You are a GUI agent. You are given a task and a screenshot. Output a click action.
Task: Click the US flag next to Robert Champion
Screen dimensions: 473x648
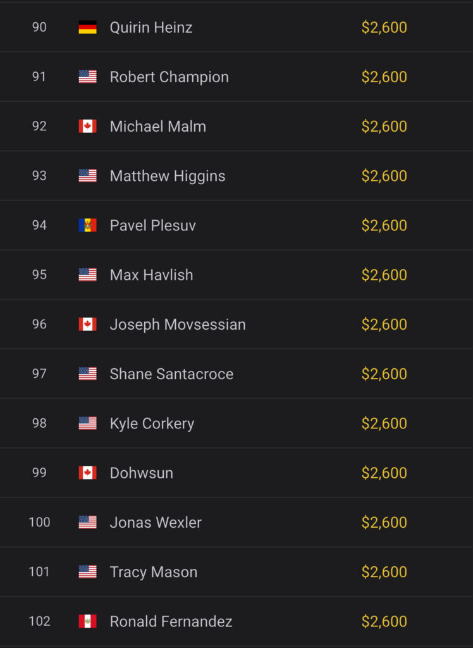87,77
